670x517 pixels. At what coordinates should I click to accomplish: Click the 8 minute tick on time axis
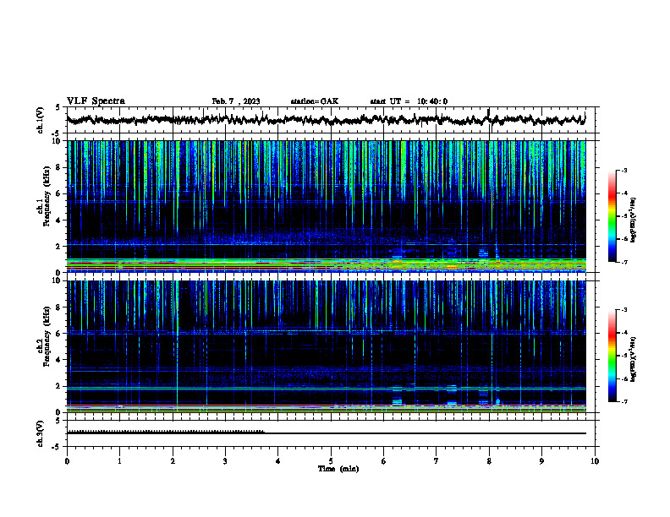click(x=489, y=461)
